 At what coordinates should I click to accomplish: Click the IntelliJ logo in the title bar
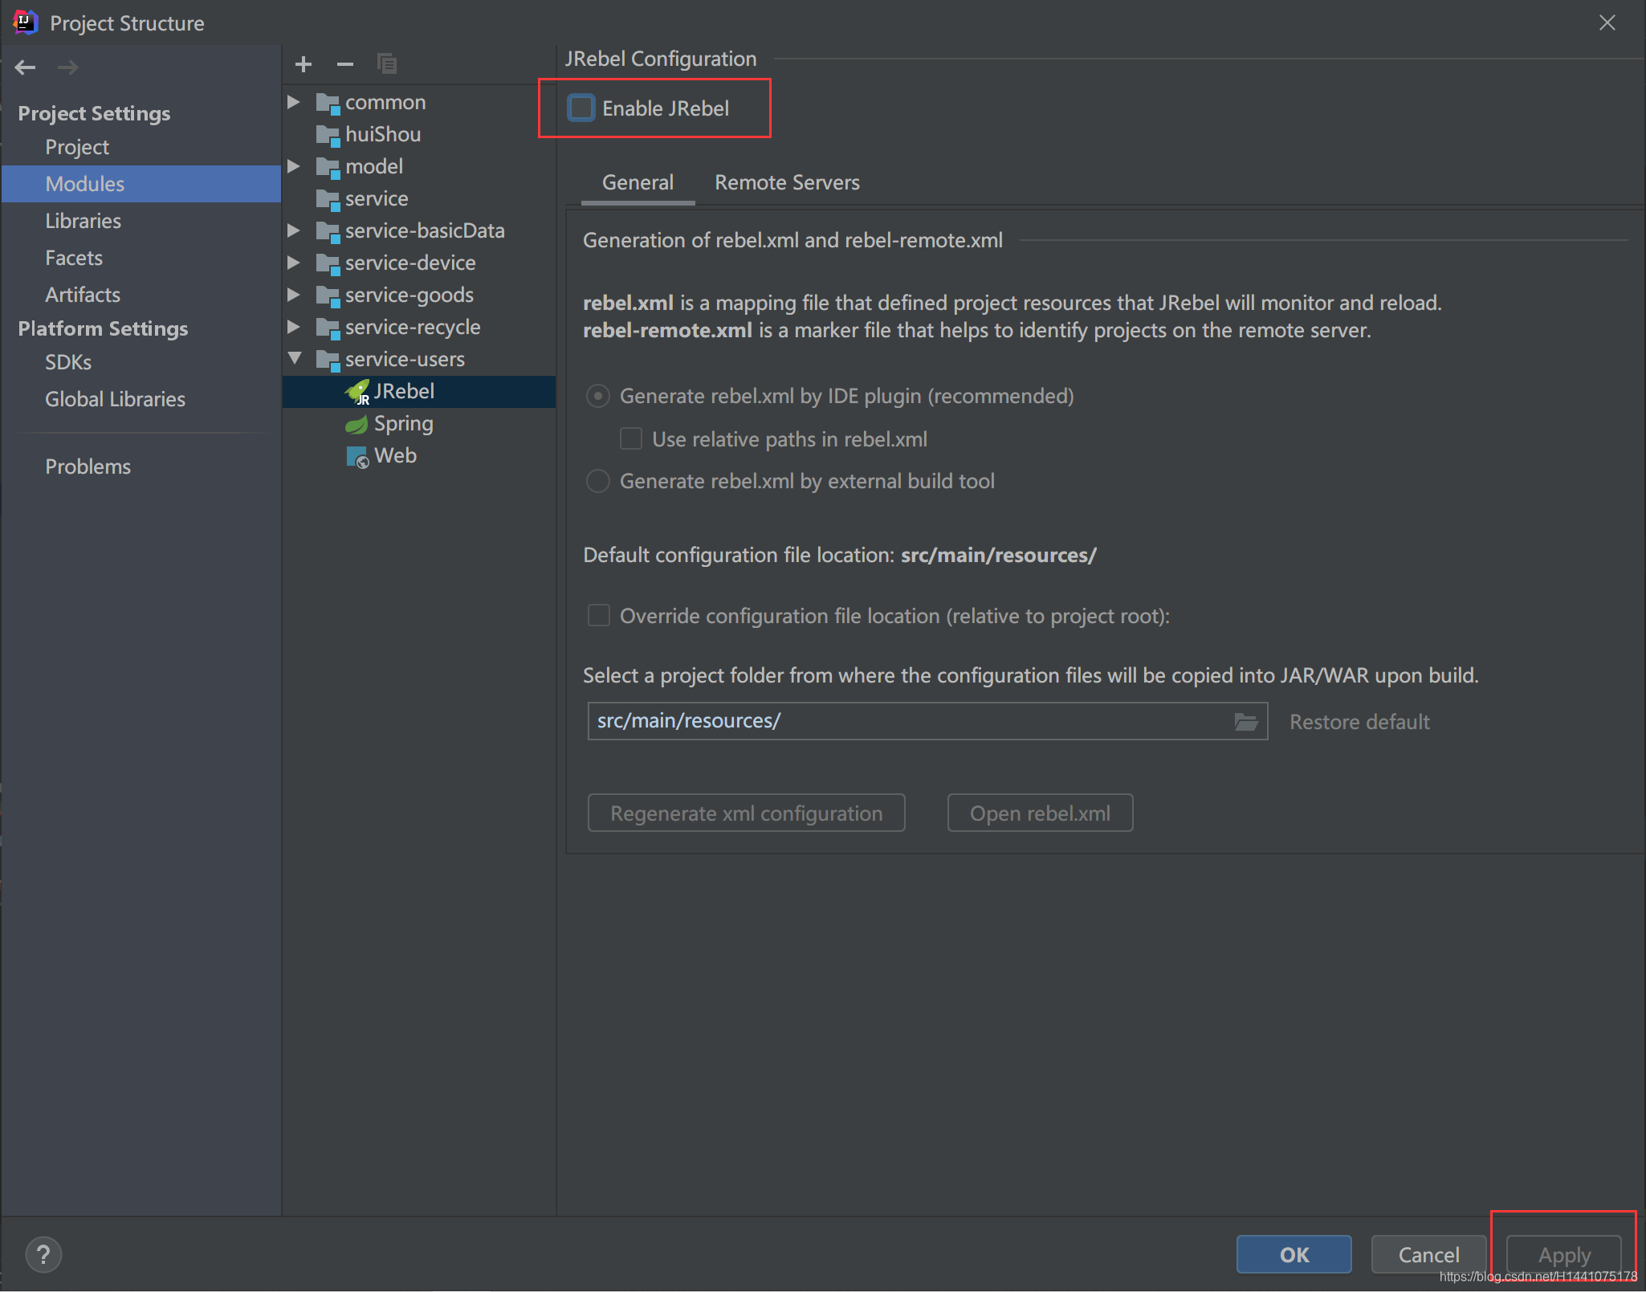[x=26, y=22]
